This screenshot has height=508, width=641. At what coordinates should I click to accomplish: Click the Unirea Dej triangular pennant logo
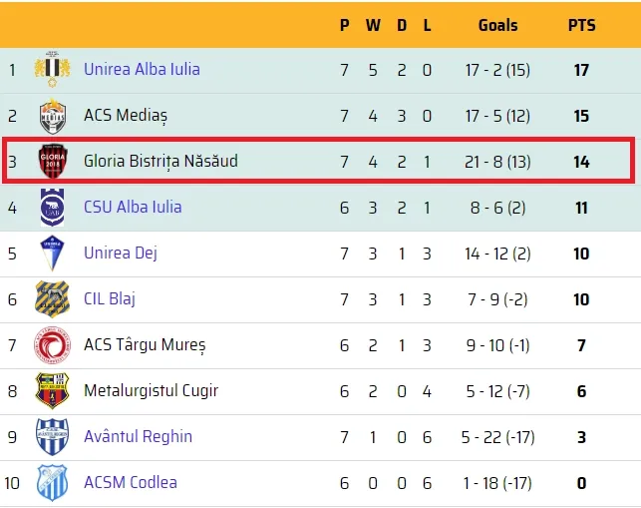[x=52, y=253]
